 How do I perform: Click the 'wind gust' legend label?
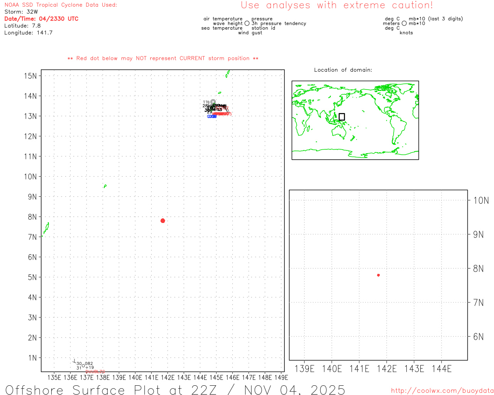pyautogui.click(x=250, y=33)
